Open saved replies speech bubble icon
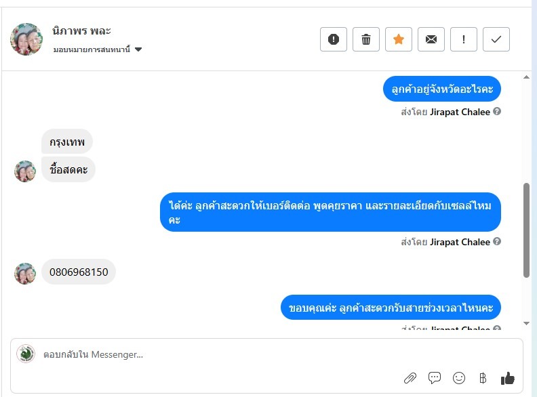 (x=435, y=378)
